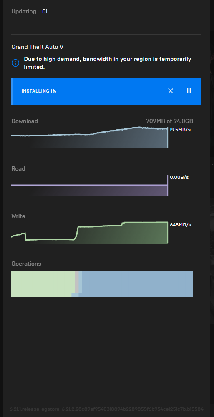The width and height of the screenshot is (214, 417).
Task: Click the launcher version string at bottom
Action: (x=106, y=409)
